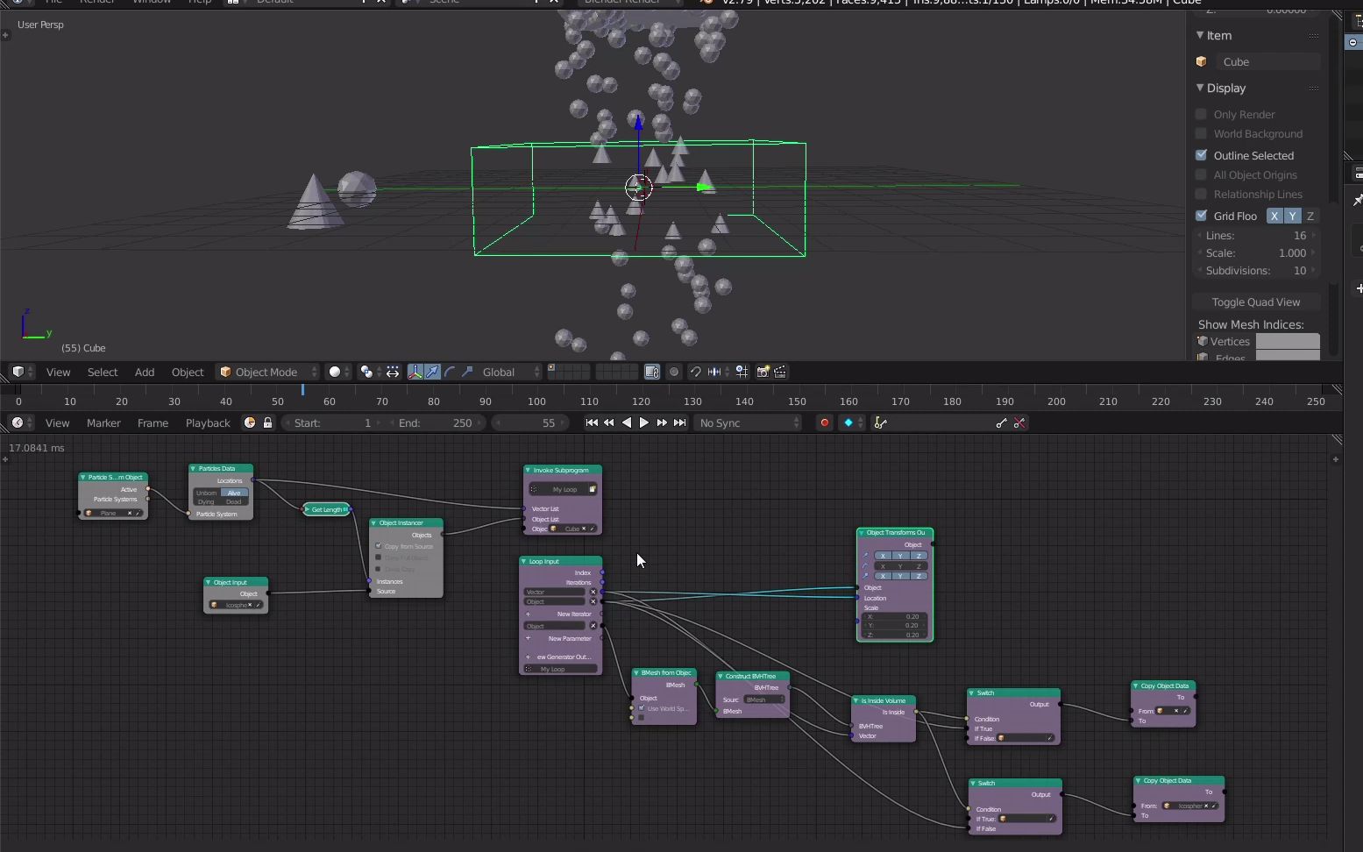The image size is (1363, 852).
Task: Toggle proportional editing circle icon
Action: (x=674, y=372)
